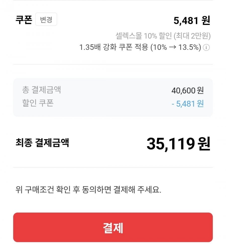Image resolution: width=226 pixels, height=244 pixels.
Task: Open the info icon beside 강화 쿠폰 적용
Action: pyautogui.click(x=206, y=47)
